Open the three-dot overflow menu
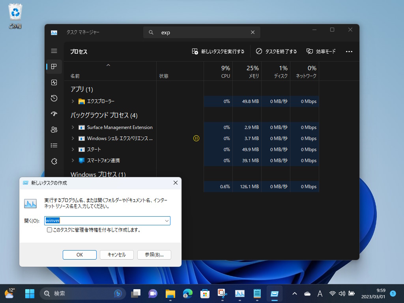Viewport: 404px width, 303px height. pyautogui.click(x=349, y=51)
